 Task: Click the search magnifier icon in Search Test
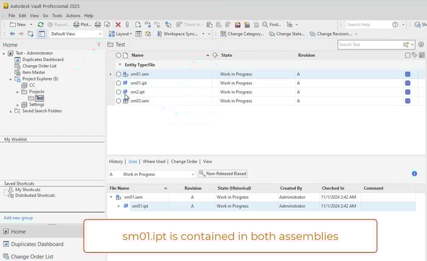tap(406, 45)
